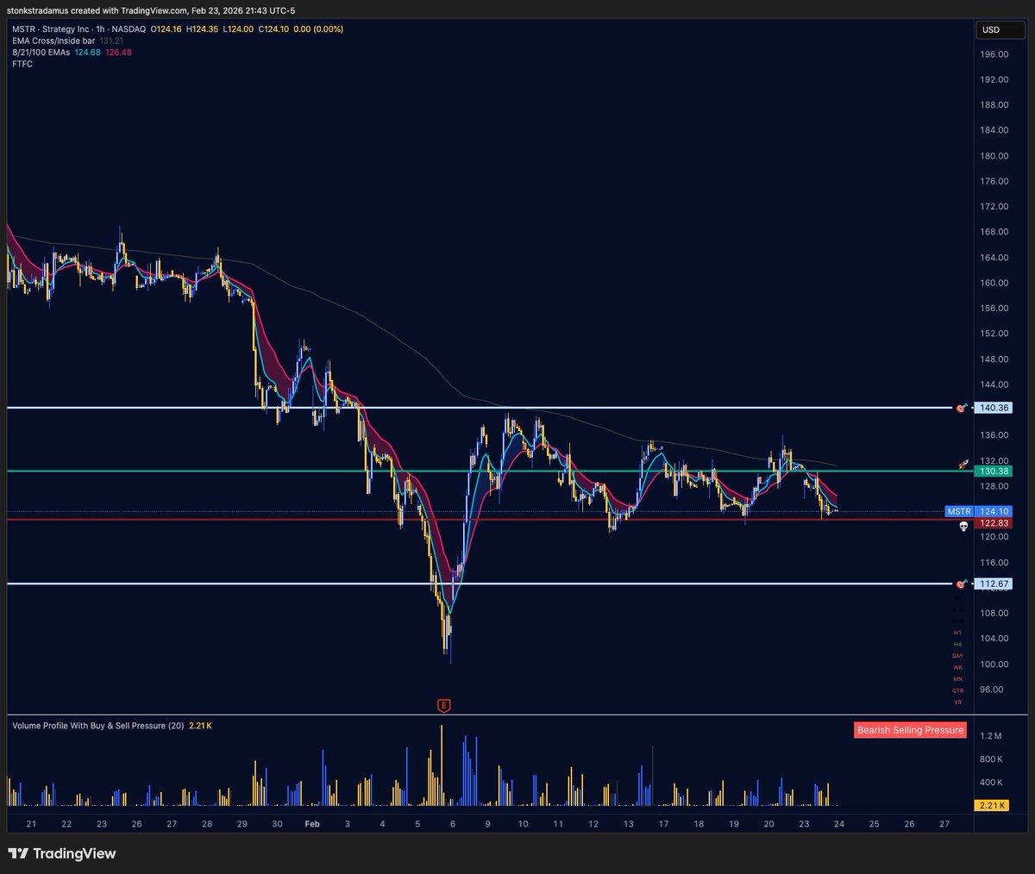Click the WK timeframe row in FTFC table

coord(957,667)
